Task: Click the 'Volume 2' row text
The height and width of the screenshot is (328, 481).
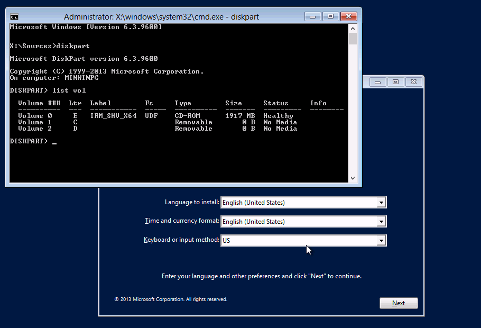Action: point(35,129)
